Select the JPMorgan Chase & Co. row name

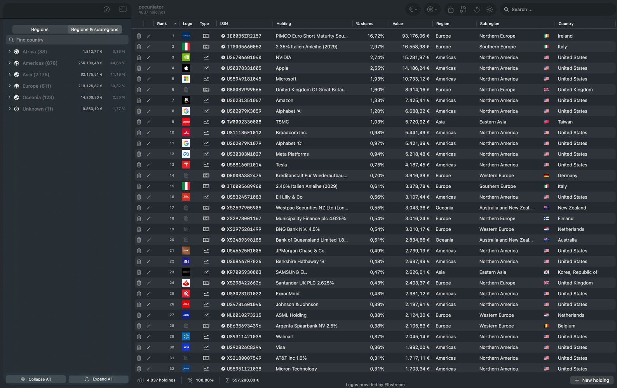coord(300,251)
